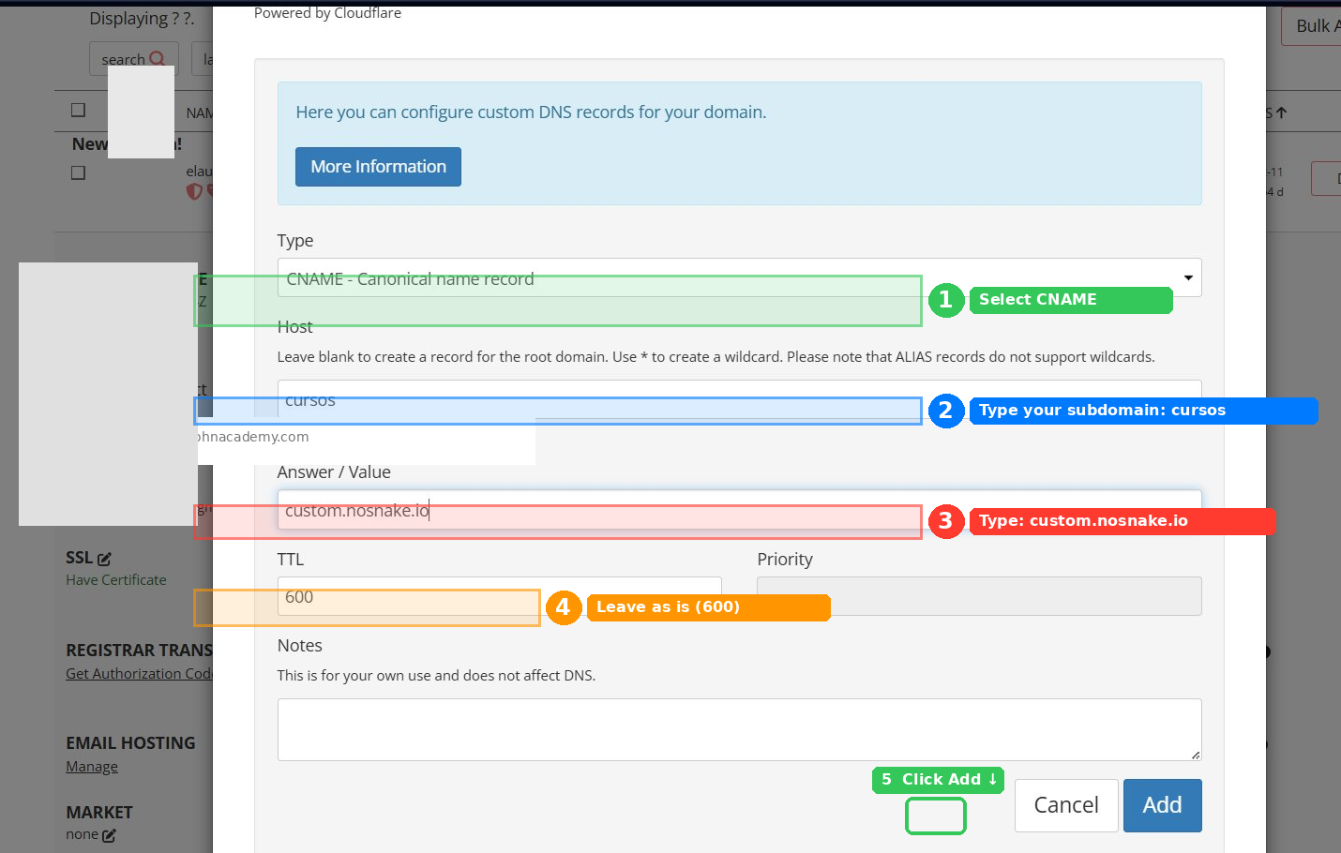Screen dimensions: 1341x853
Task: Cancel the DNS record dialog
Action: coord(1066,805)
